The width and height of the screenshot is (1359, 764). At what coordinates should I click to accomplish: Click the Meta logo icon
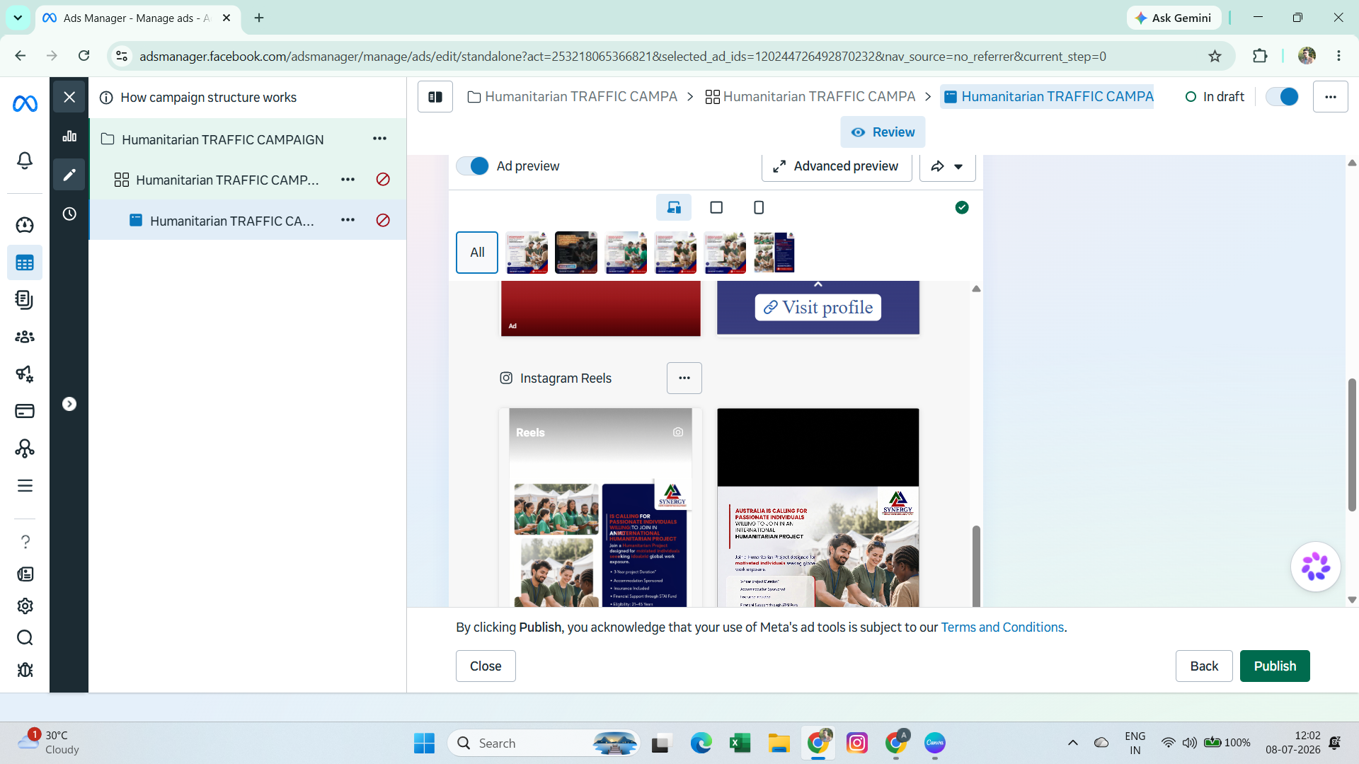point(25,104)
